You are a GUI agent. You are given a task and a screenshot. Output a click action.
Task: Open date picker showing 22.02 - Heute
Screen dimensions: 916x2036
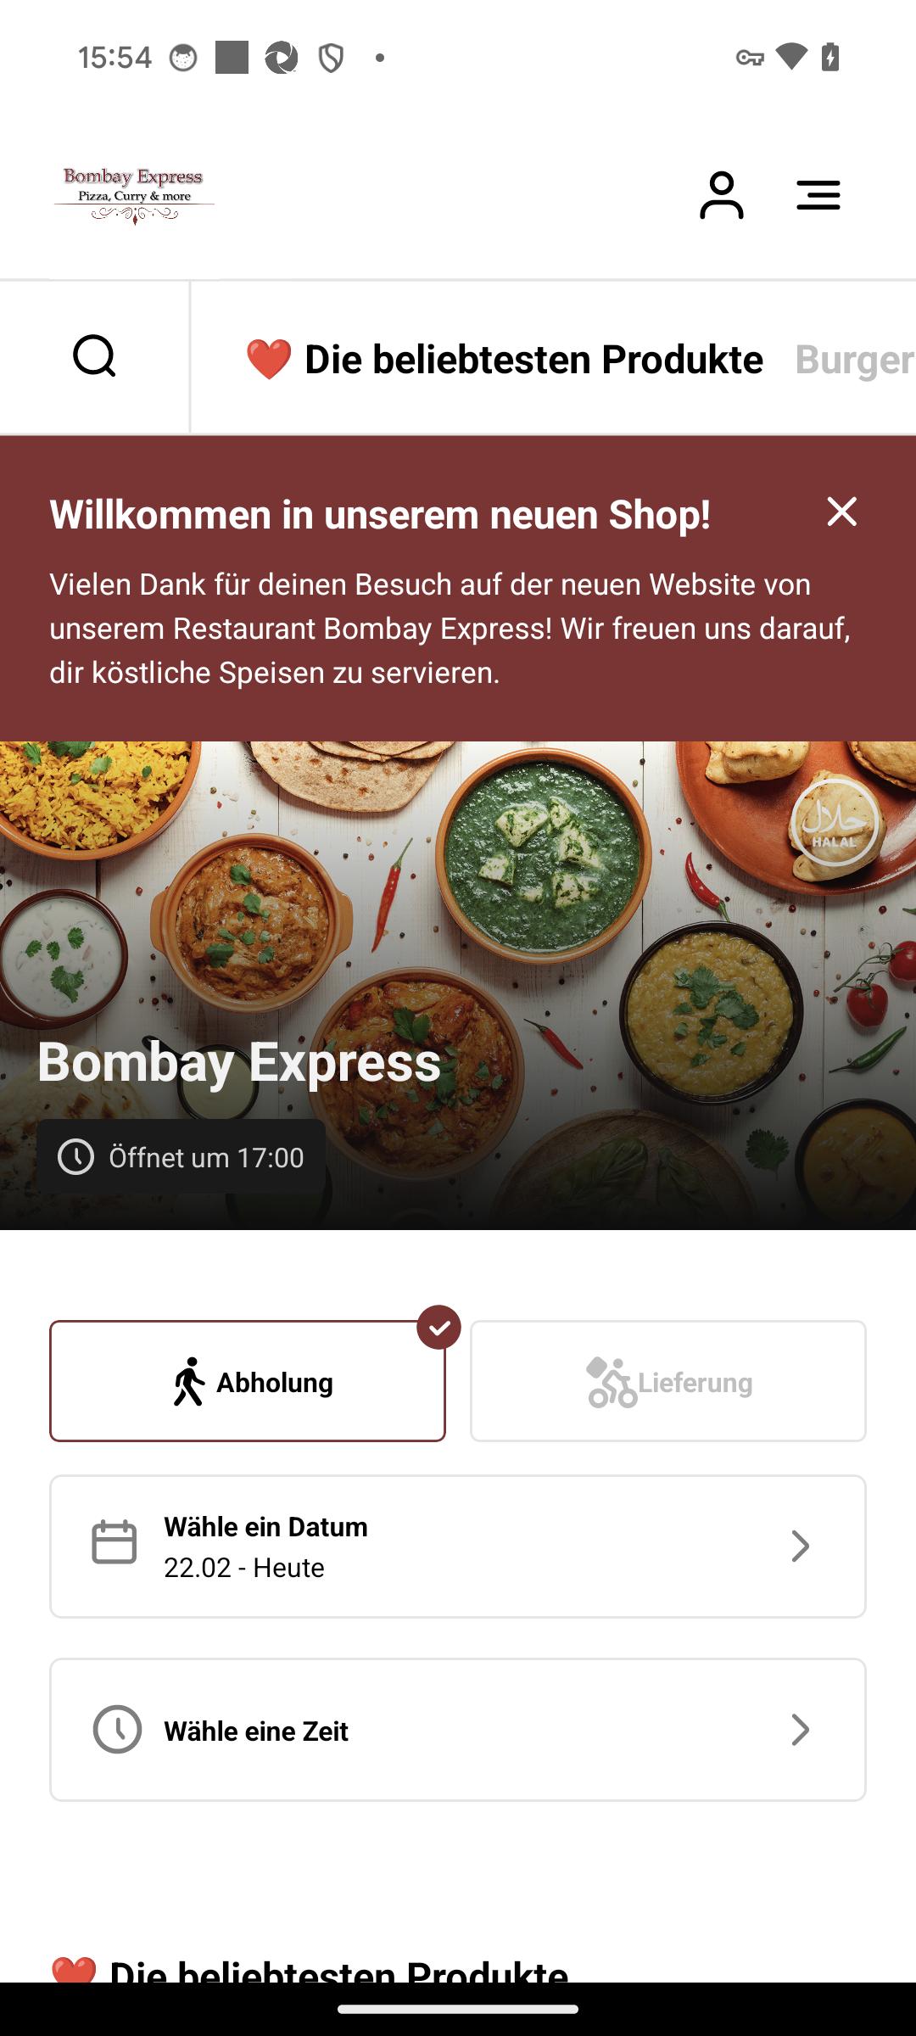point(458,1547)
